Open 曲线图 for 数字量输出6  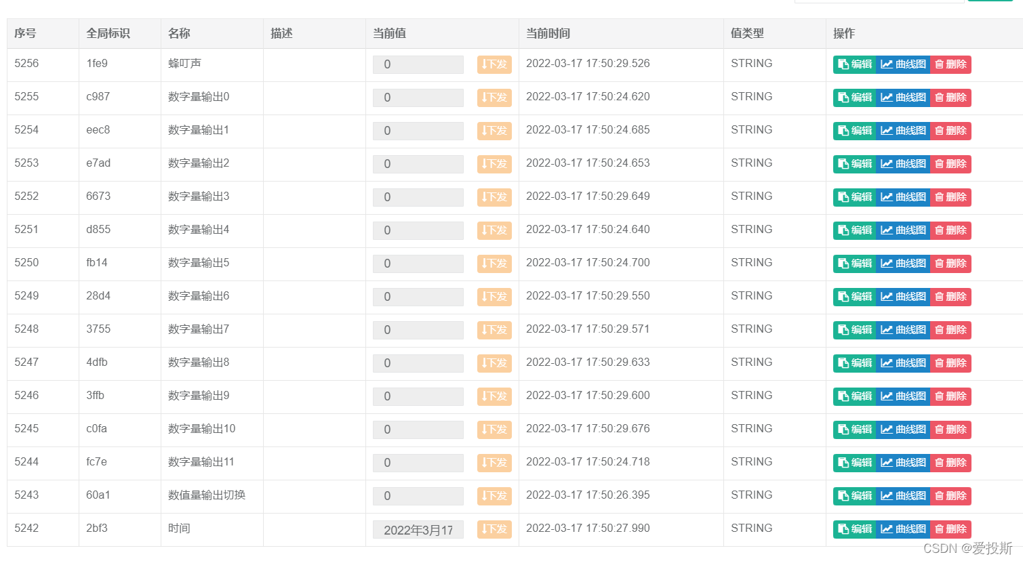pyautogui.click(x=903, y=297)
